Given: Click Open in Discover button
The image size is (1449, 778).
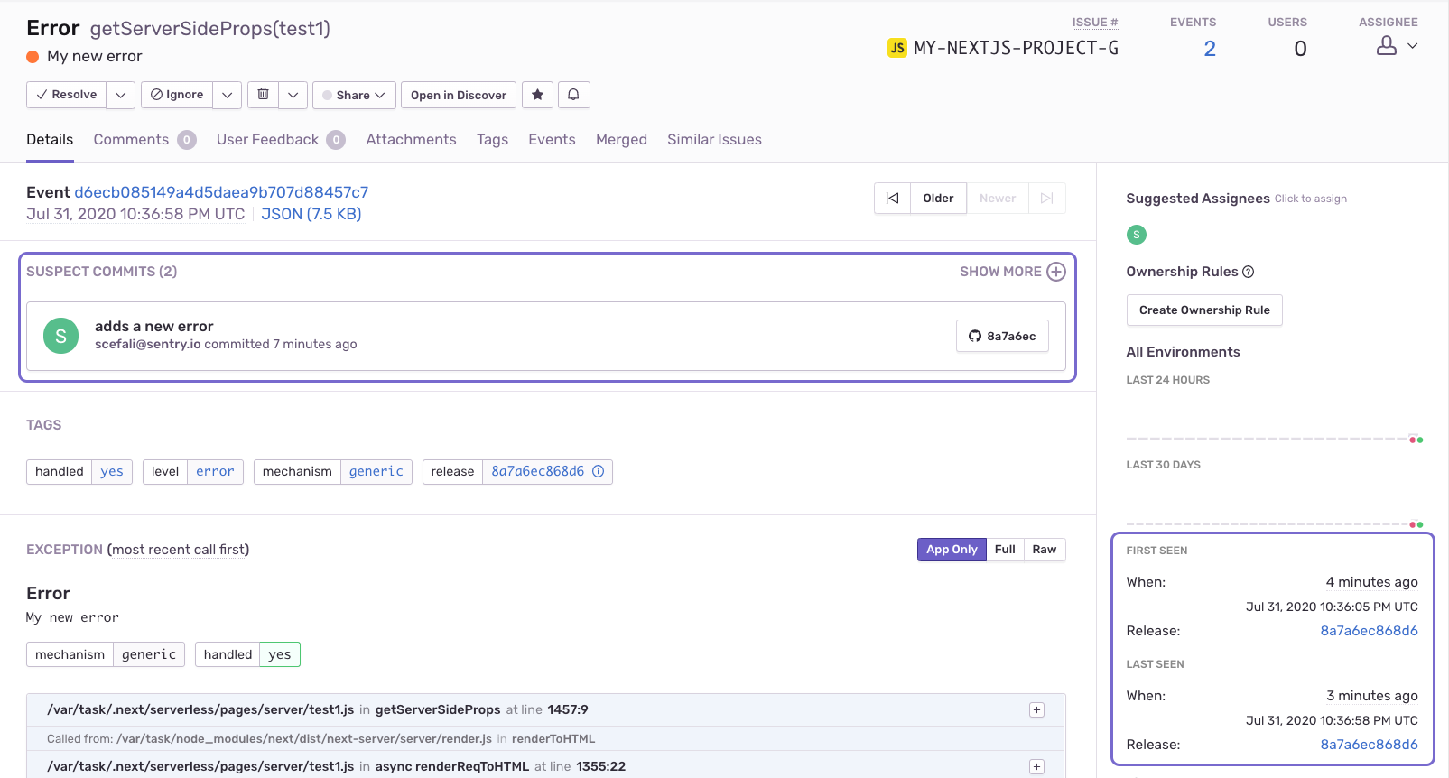Looking at the screenshot, I should point(459,95).
